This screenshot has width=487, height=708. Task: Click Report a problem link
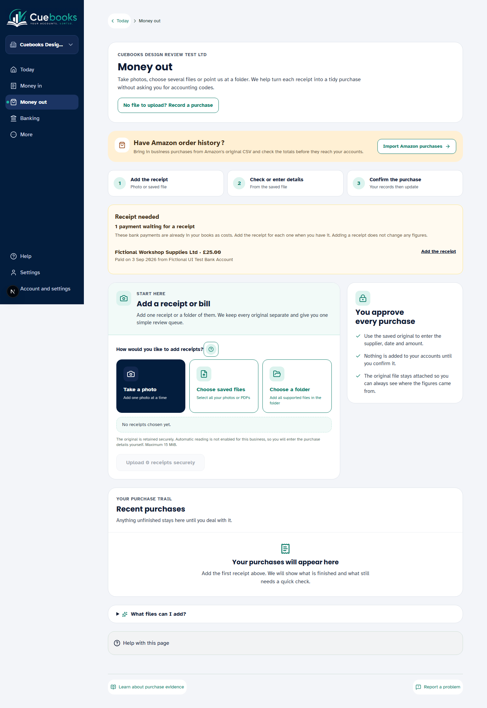point(438,687)
